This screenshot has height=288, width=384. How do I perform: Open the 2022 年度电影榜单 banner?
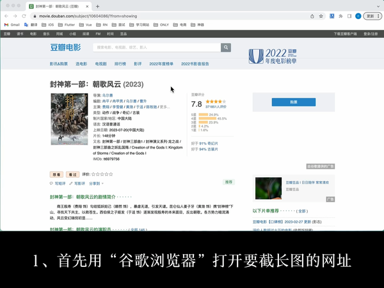(273, 56)
